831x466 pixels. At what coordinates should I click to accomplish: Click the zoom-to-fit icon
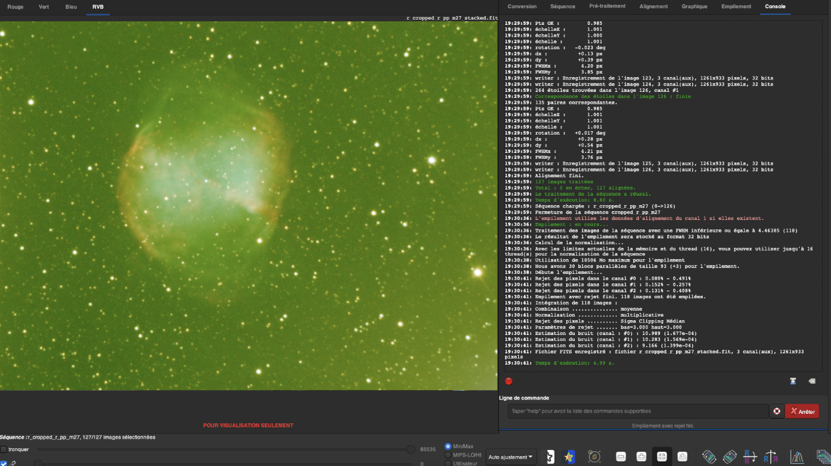tap(662, 457)
